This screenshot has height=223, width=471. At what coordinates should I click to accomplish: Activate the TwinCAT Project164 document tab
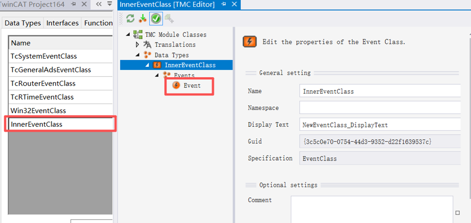coord(33,4)
